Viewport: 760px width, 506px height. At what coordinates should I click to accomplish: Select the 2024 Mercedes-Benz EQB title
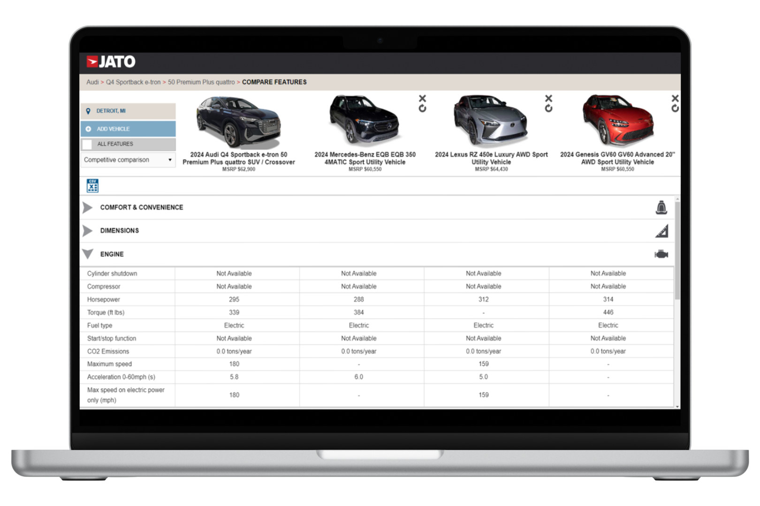coord(365,158)
